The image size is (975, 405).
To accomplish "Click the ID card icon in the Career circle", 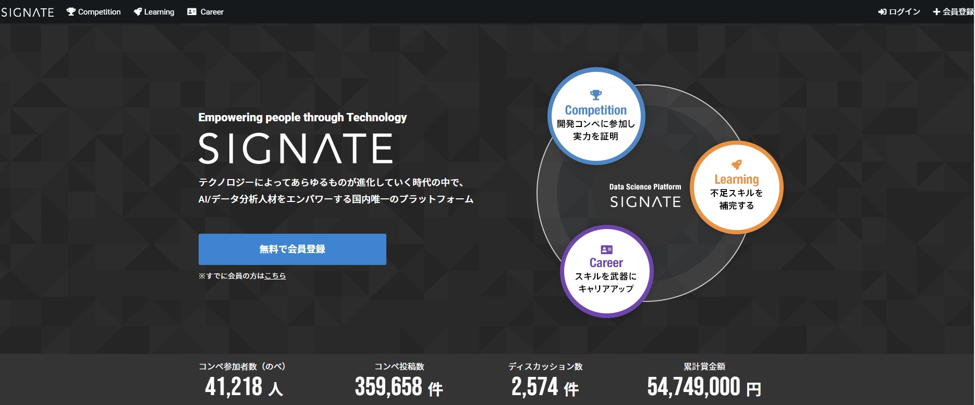I will pos(606,249).
